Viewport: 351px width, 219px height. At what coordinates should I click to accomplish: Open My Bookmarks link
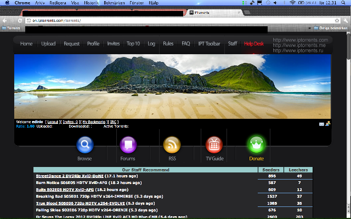pyautogui.click(x=94, y=122)
